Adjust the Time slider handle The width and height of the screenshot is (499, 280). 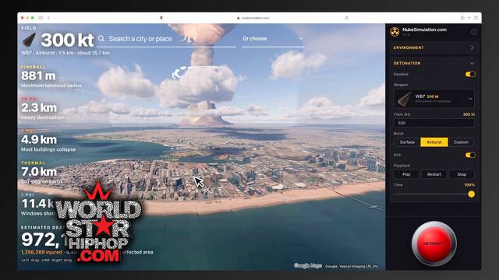[x=471, y=194]
